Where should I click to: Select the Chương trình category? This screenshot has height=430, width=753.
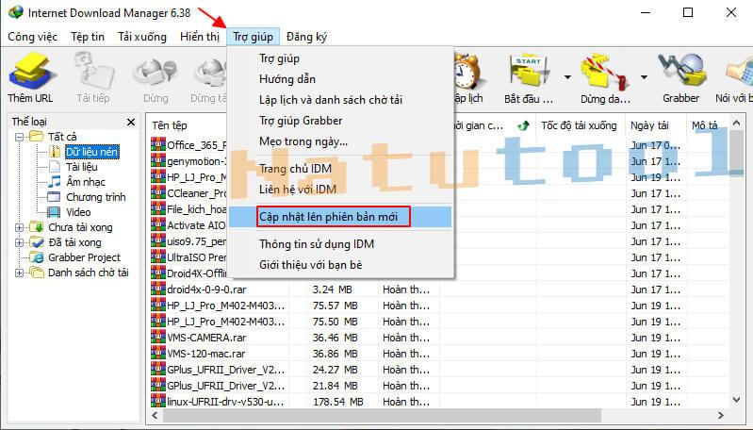tap(95, 197)
